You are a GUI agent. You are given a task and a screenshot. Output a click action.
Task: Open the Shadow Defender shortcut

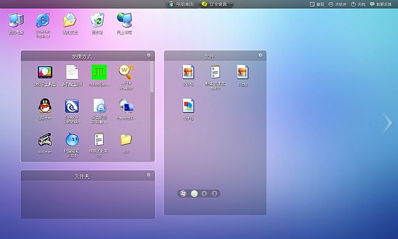pyautogui.click(x=72, y=112)
